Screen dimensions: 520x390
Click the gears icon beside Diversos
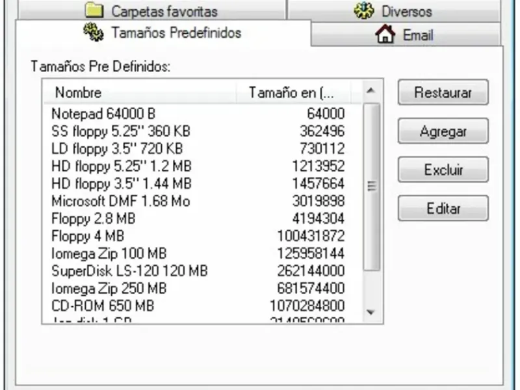(x=363, y=10)
